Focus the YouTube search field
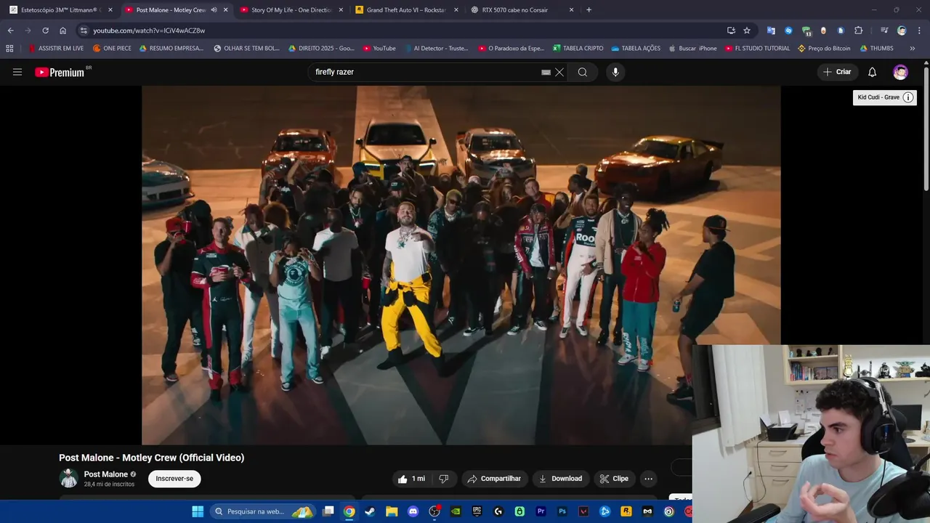930x523 pixels. (425, 72)
